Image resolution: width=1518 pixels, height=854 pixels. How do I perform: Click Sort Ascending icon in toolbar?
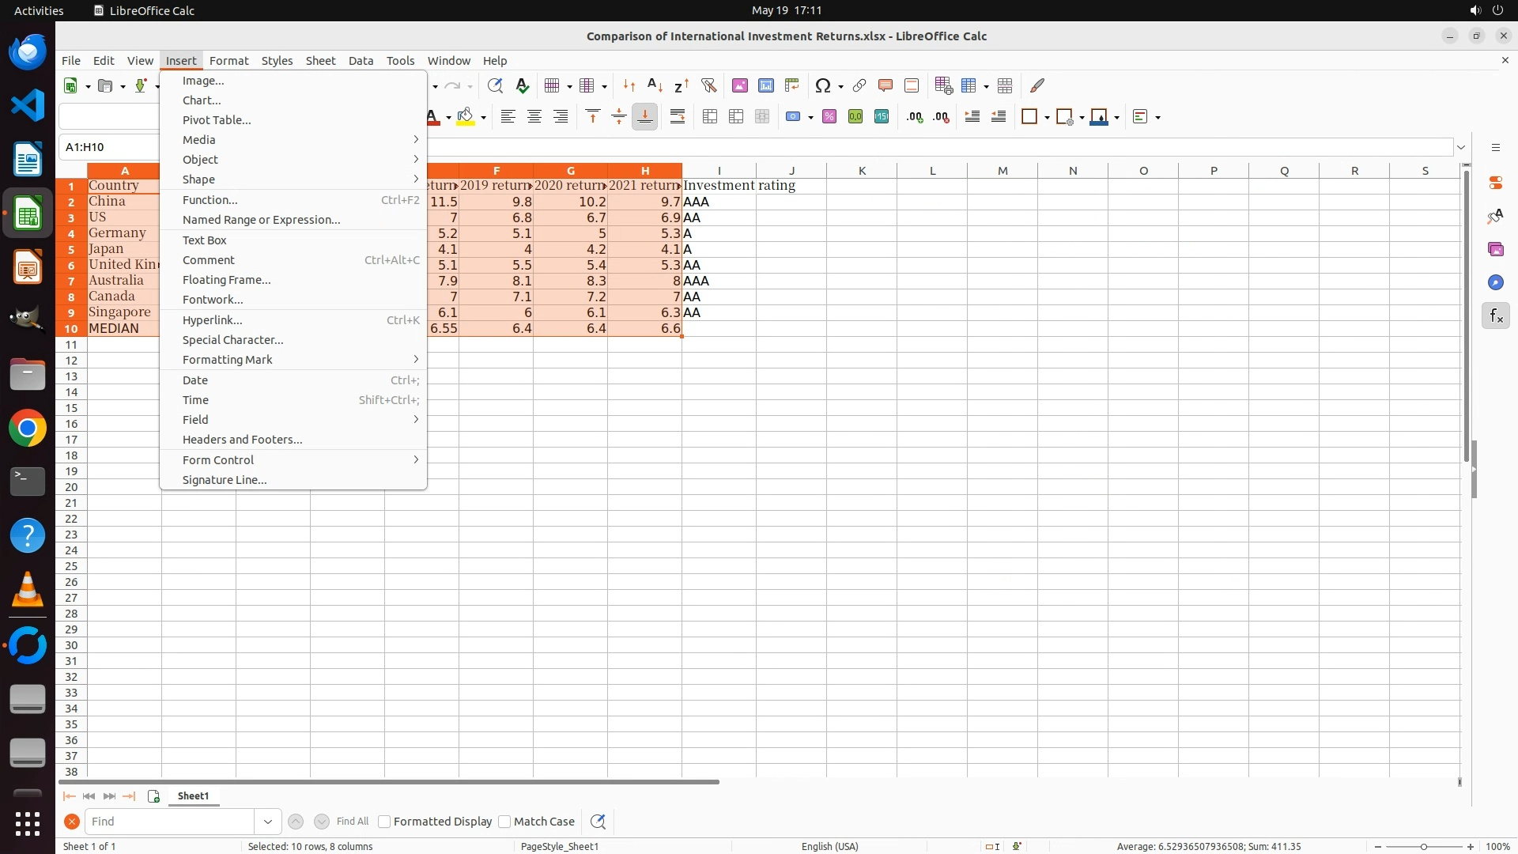(655, 85)
